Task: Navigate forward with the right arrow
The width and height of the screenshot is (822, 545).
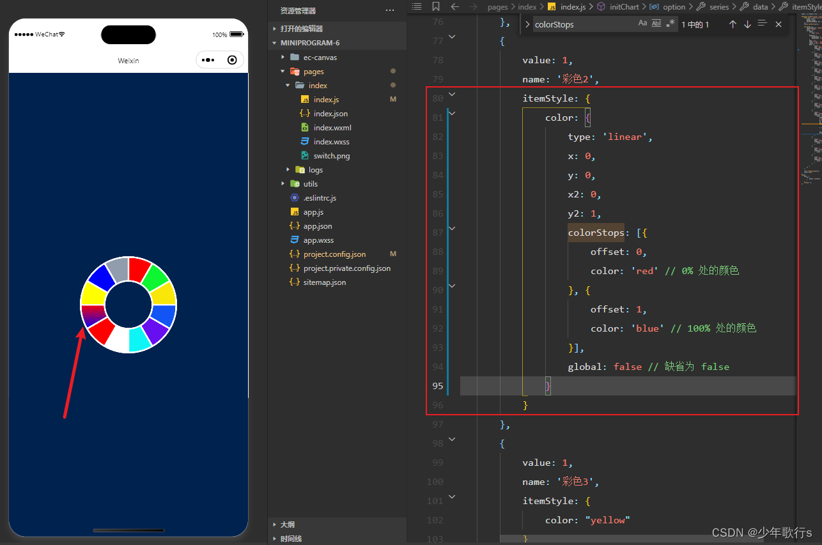Action: pos(473,6)
